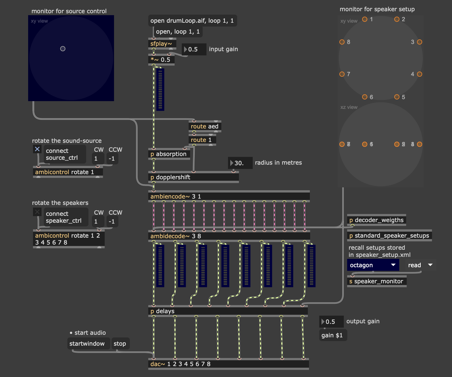The width and height of the screenshot is (452, 377).
Task: Click the 'start audio' comment
Action: (88, 333)
